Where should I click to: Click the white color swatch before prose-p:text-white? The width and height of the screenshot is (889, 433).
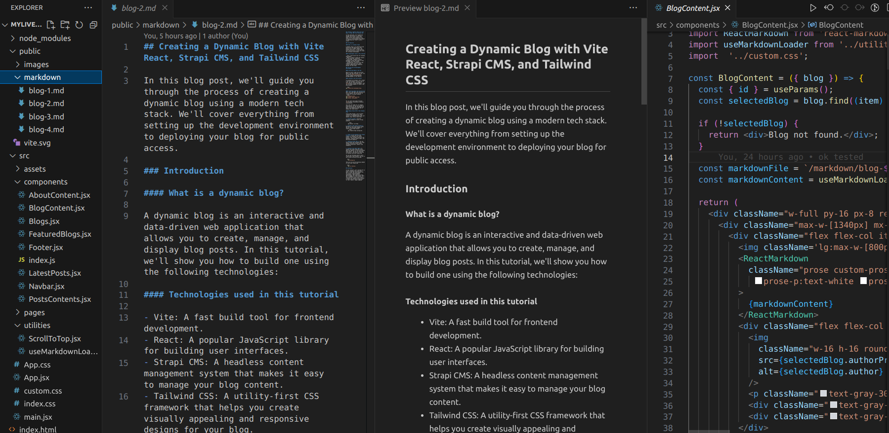tap(759, 281)
